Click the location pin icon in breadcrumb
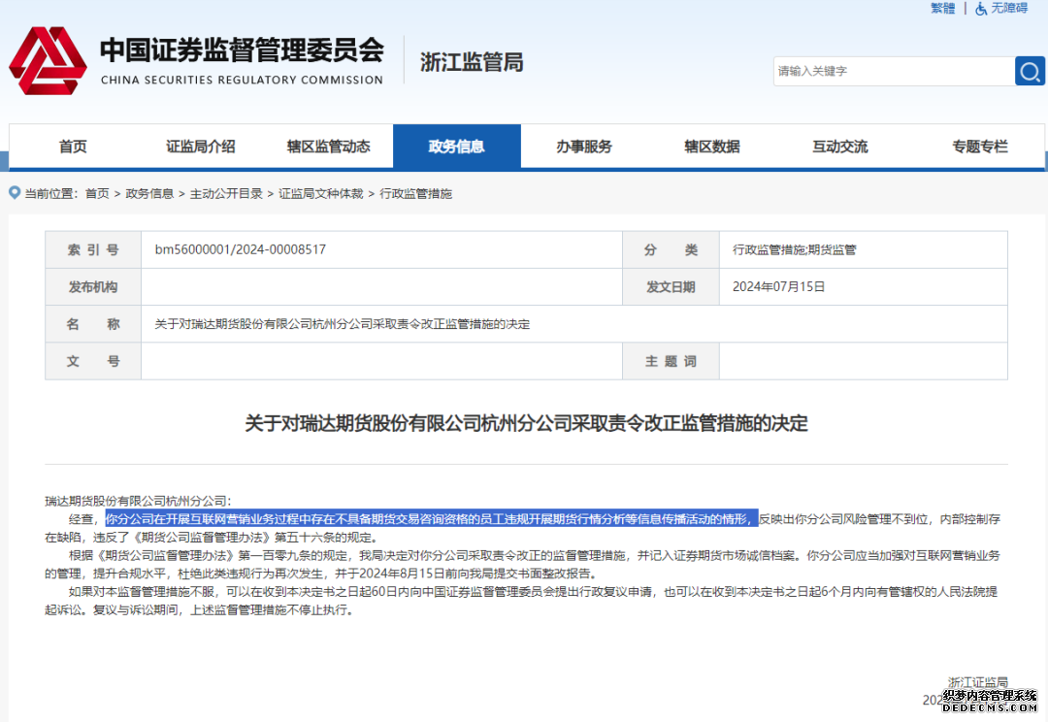1048x722 pixels. tap(14, 192)
